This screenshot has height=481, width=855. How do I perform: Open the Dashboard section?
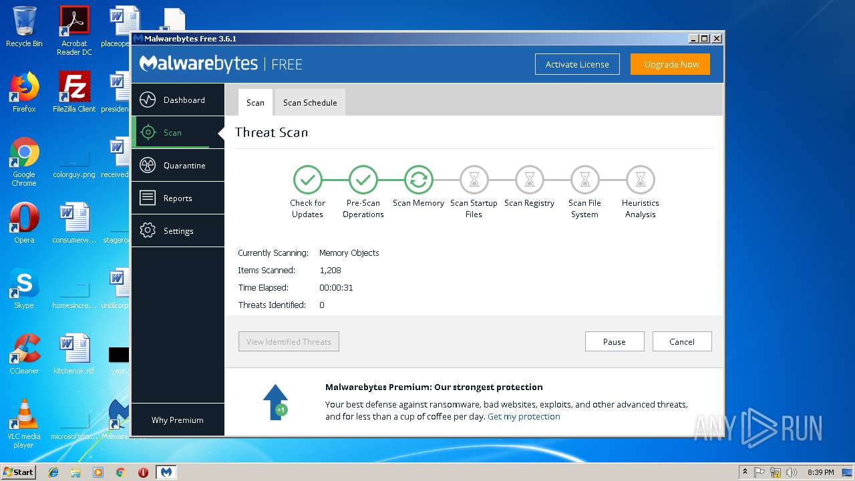pos(178,100)
